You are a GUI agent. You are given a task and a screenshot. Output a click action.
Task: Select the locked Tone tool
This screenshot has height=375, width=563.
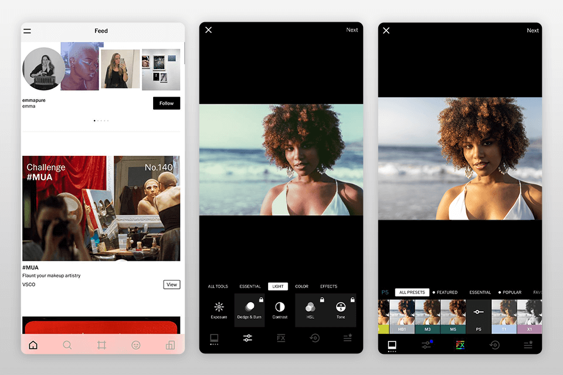pyautogui.click(x=341, y=311)
